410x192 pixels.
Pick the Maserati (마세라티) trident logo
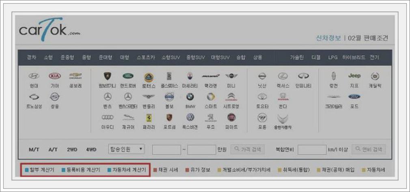(190, 76)
